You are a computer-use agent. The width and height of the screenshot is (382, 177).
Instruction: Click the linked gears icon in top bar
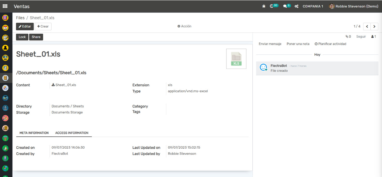pos(296,6)
